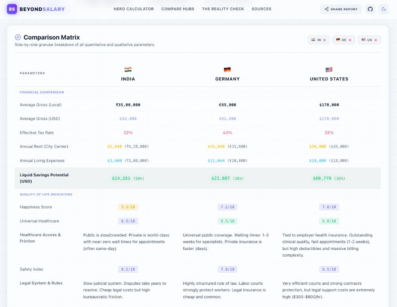Click the BS logo icon

point(12,9)
